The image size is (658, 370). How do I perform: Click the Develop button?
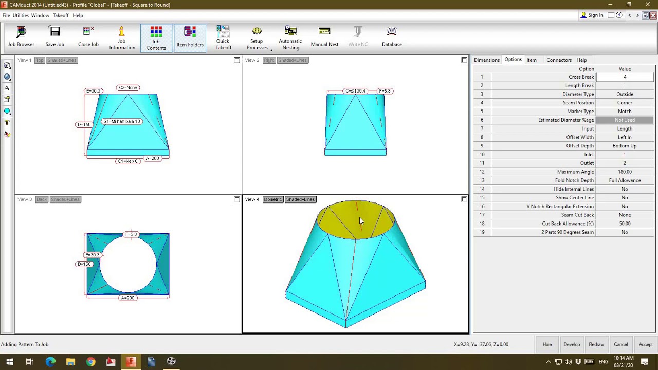(572, 344)
